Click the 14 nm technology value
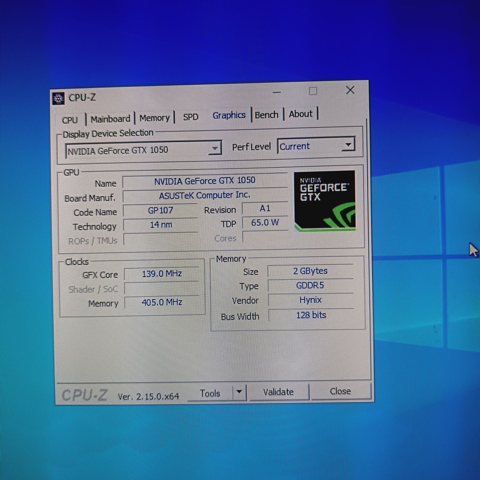The width and height of the screenshot is (480, 480). (161, 225)
